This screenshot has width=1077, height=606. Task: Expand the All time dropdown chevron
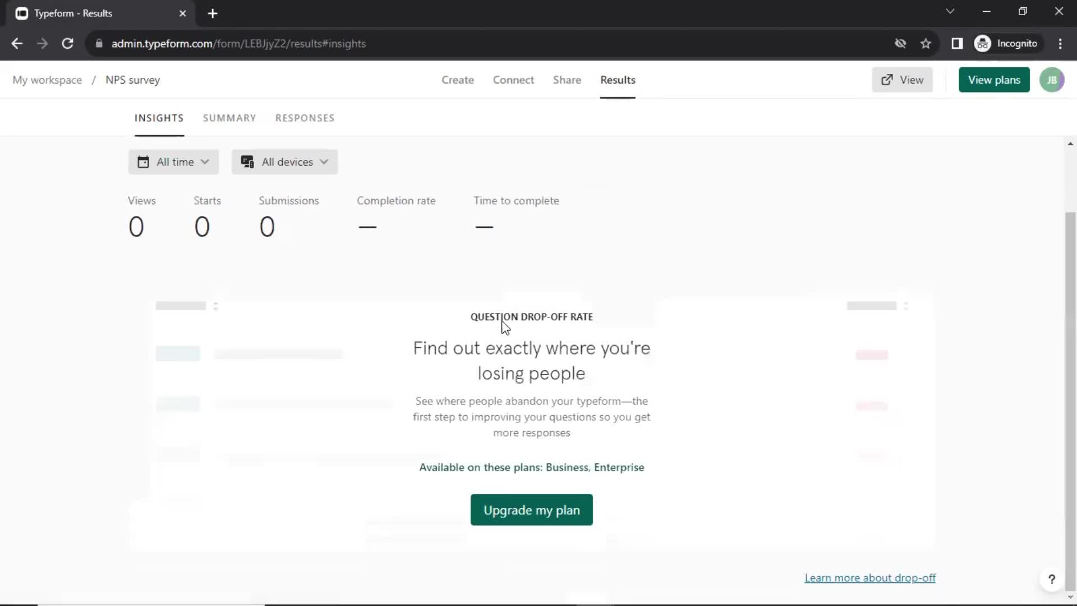(x=205, y=162)
